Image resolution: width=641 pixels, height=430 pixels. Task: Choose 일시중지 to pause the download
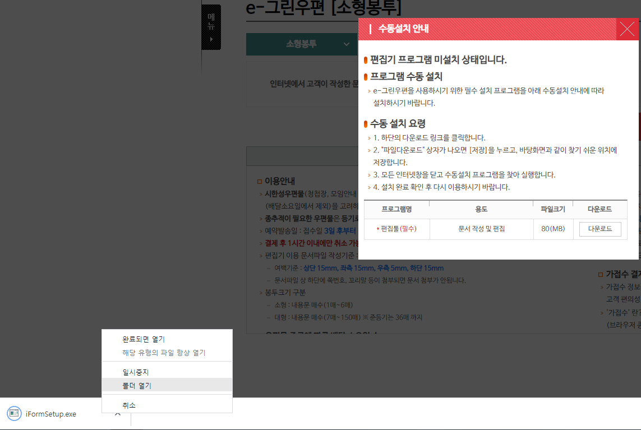(x=136, y=372)
